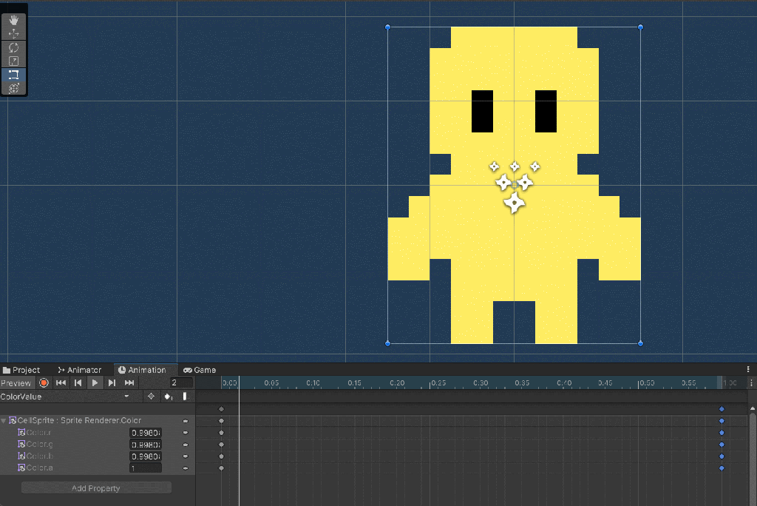Open the context menu for Color.r property
Image resolution: width=757 pixels, height=506 pixels.
[x=186, y=432]
